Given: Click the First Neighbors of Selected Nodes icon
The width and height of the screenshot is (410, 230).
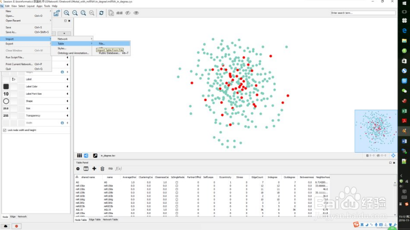Looking at the screenshot, I should (119, 13).
